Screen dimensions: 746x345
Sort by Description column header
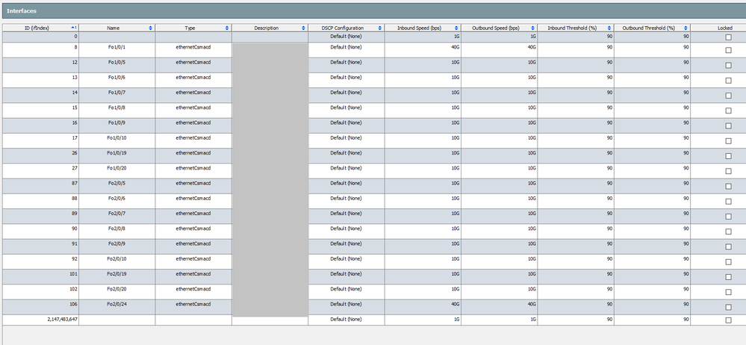(270, 28)
